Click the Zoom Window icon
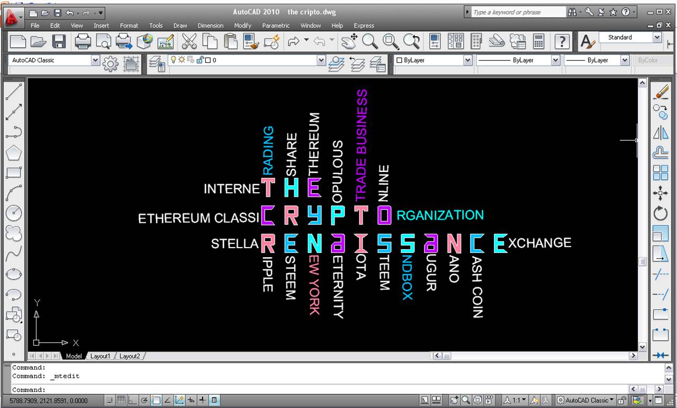Viewport: 677px width, 408px height. [391, 41]
